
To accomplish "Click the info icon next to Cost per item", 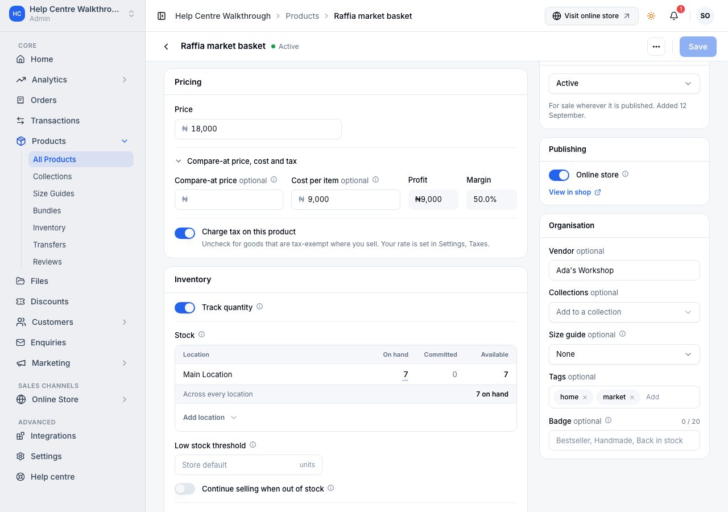I will pyautogui.click(x=375, y=180).
